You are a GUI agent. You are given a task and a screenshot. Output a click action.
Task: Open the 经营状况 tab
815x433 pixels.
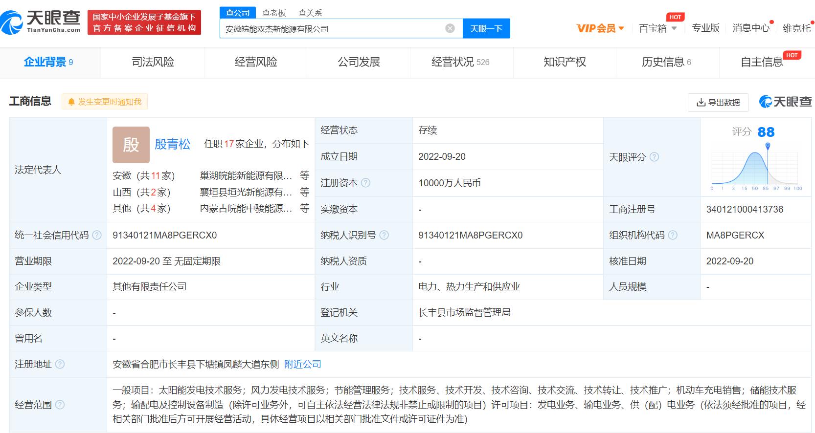coord(460,62)
